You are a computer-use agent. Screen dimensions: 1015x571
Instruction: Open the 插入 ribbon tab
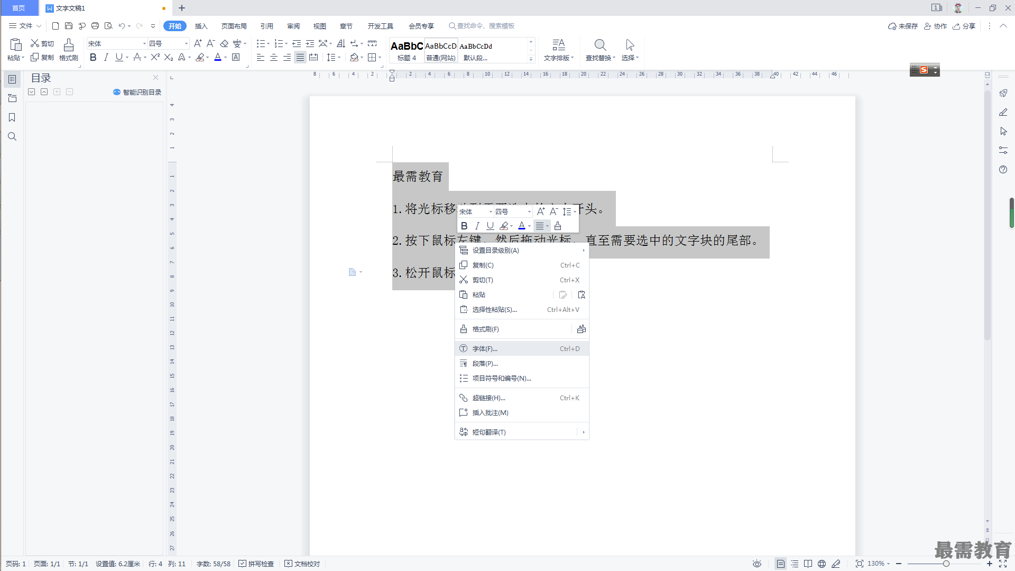(x=201, y=26)
